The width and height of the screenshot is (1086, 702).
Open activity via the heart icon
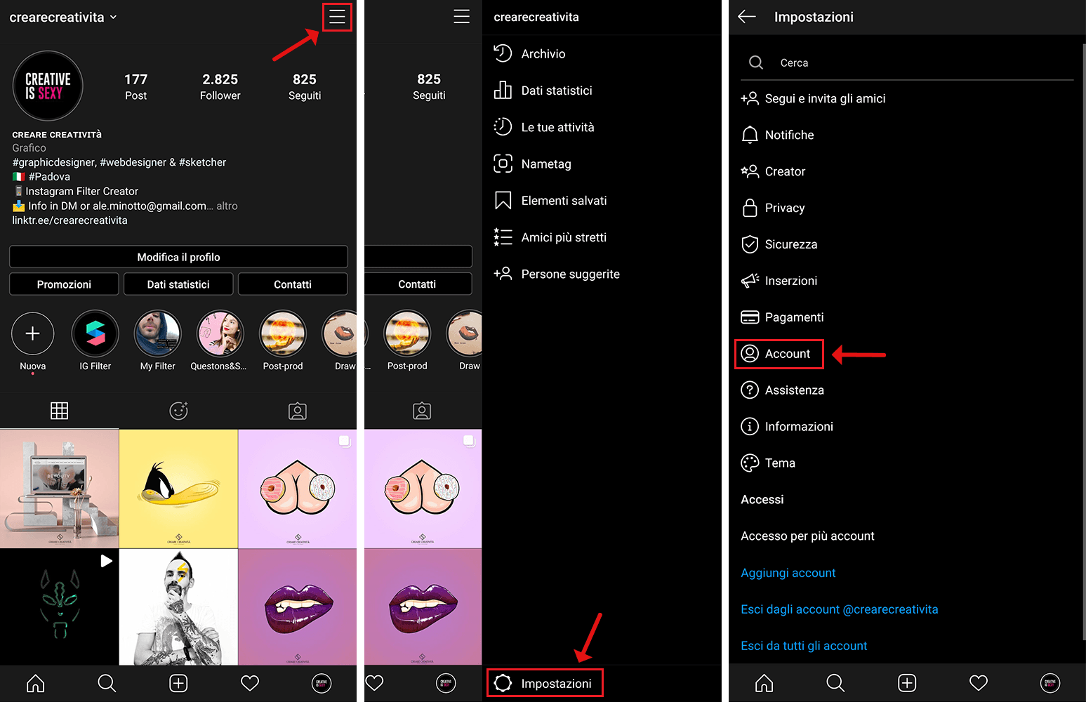[250, 683]
